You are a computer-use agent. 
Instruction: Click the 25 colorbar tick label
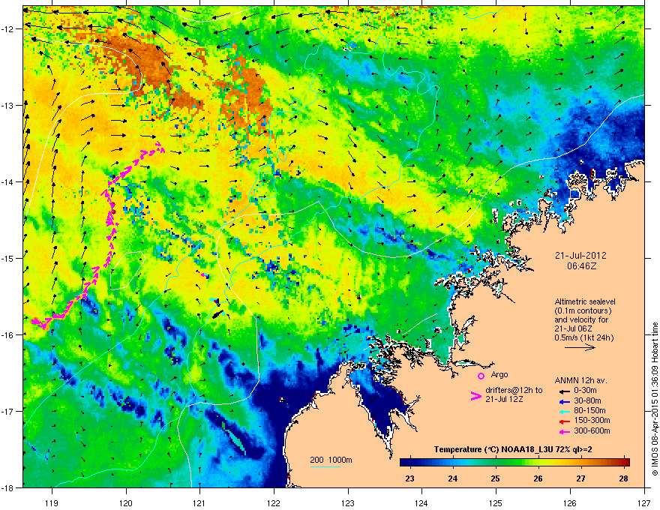click(x=496, y=478)
